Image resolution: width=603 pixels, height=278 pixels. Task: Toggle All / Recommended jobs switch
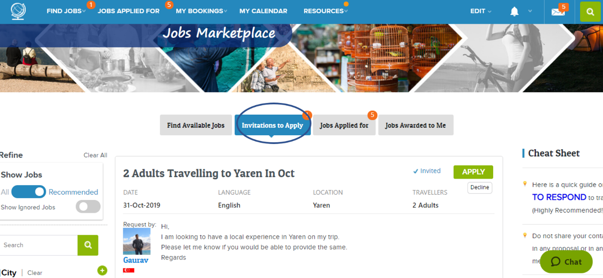pos(28,192)
